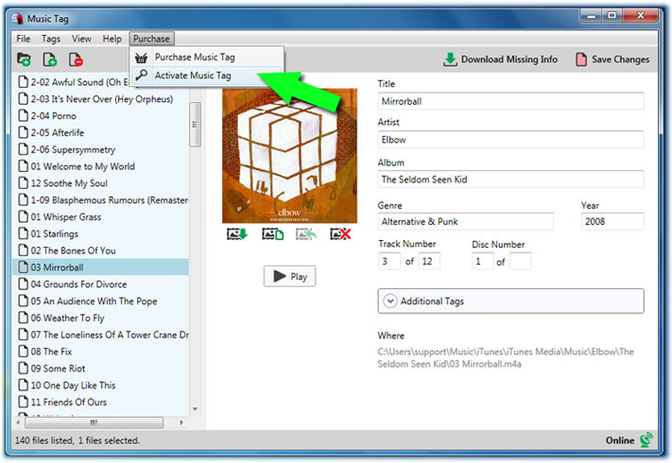672x463 pixels.
Task: Open the Tags menu
Action: coord(51,39)
